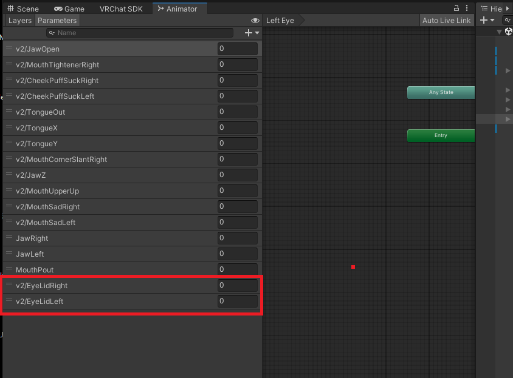Click the Hierarchy search icon
The height and width of the screenshot is (378, 513).
point(508,20)
